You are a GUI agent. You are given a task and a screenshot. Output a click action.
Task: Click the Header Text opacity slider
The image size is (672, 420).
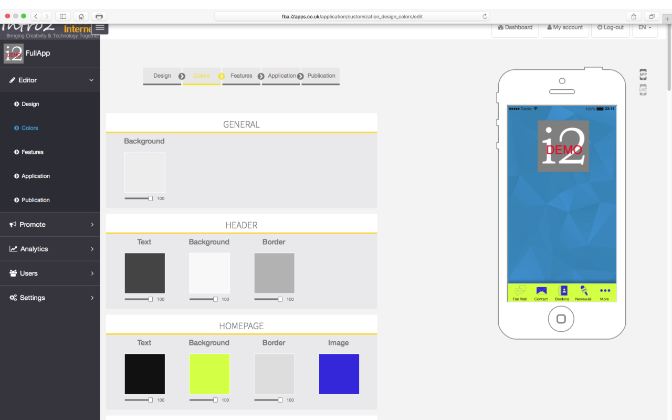click(139, 299)
